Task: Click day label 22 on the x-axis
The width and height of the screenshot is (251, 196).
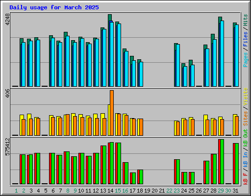Action: [x=169, y=191]
